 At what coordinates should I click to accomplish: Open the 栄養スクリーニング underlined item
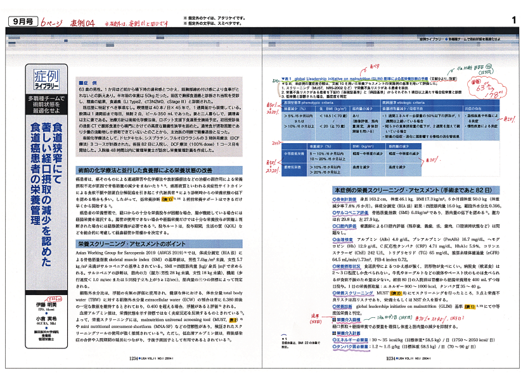tap(354, 295)
